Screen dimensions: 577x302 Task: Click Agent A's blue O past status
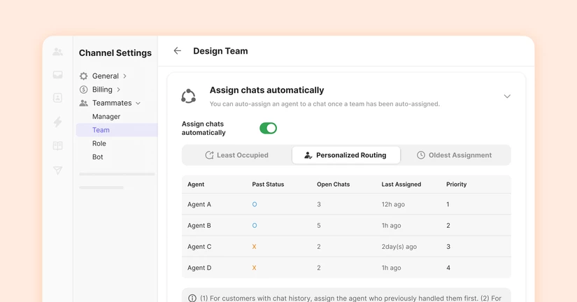255,205
